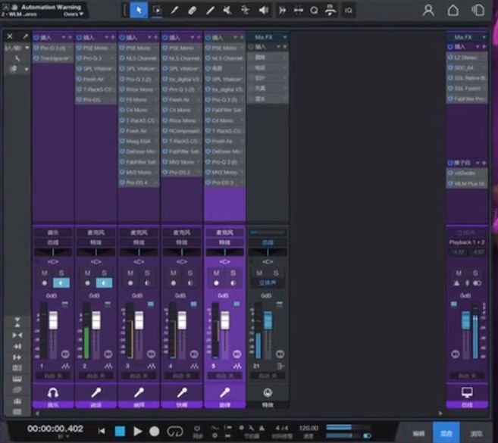Open inserts dropdown arrow on channel 2
Image resolution: width=498 pixels, height=443 pixels.
tap(107, 37)
